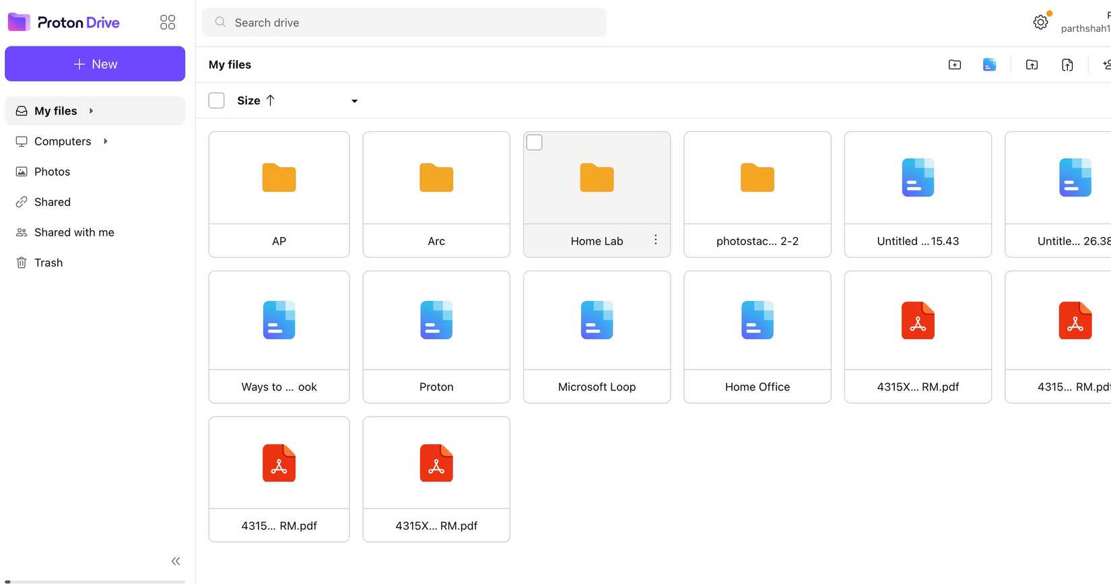Reverse sort direction using the Size arrow
1111x585 pixels.
coord(271,100)
